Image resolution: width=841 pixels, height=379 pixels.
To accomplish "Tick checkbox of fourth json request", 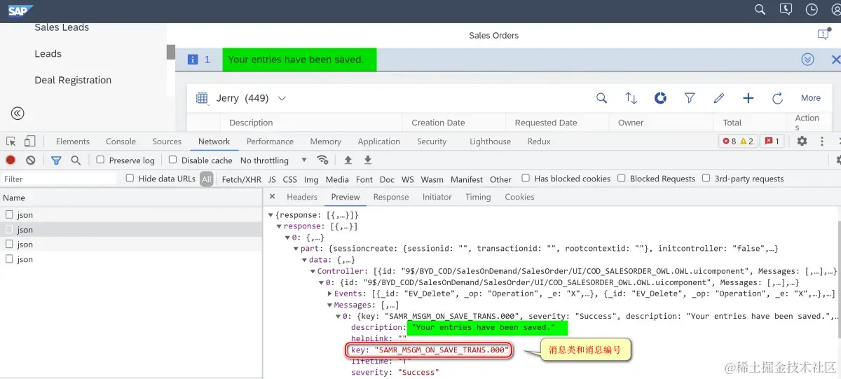I will pyautogui.click(x=9, y=259).
